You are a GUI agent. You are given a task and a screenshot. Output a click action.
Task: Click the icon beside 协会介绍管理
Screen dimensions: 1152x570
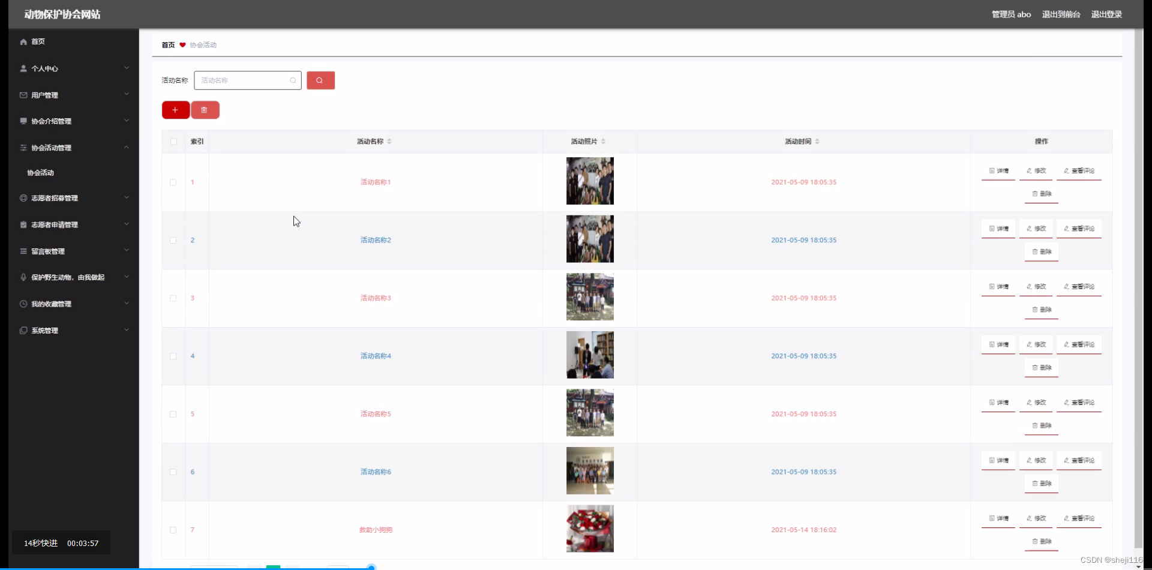[23, 121]
